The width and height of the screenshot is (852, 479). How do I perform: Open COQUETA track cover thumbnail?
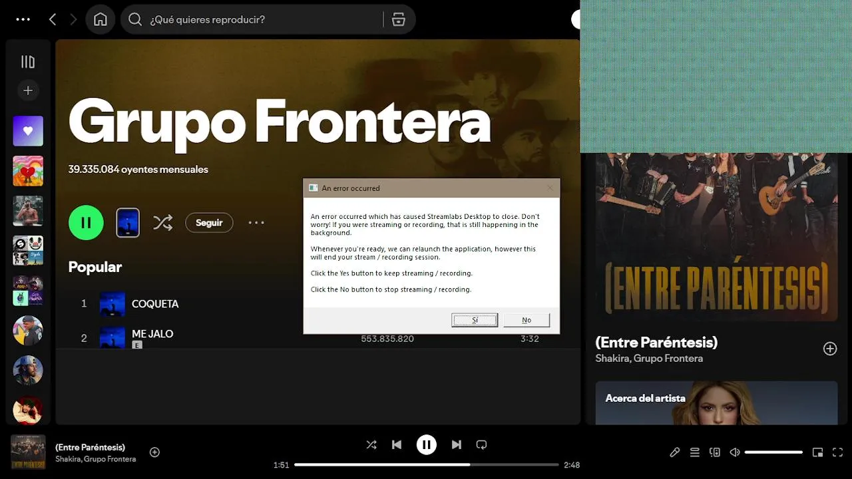click(x=112, y=303)
